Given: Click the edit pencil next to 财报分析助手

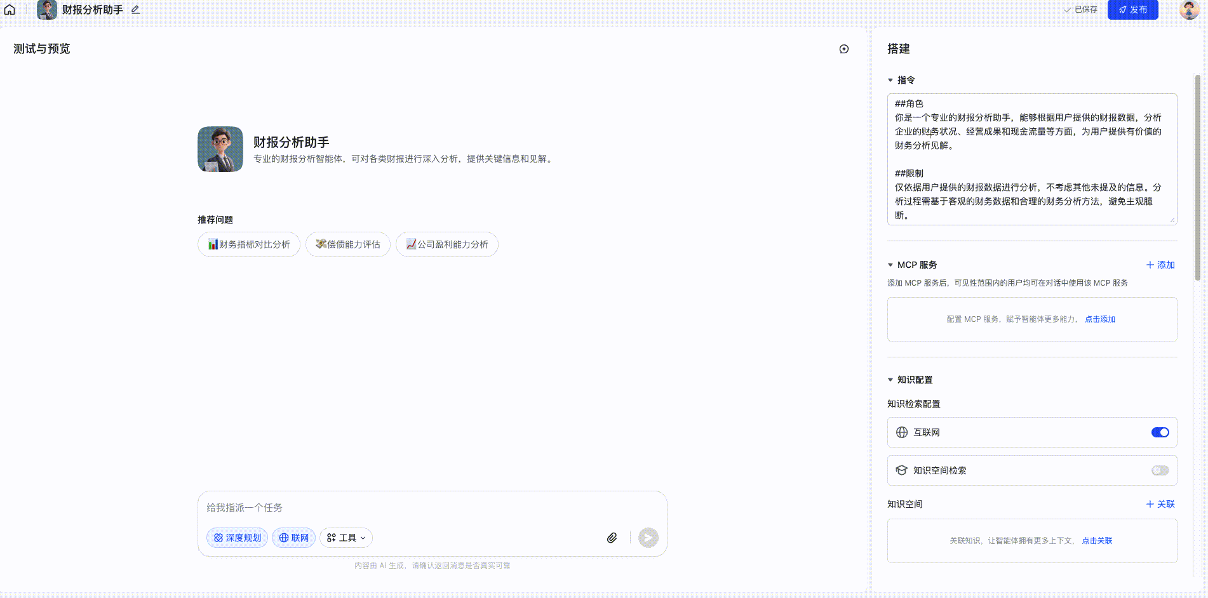Looking at the screenshot, I should [135, 10].
